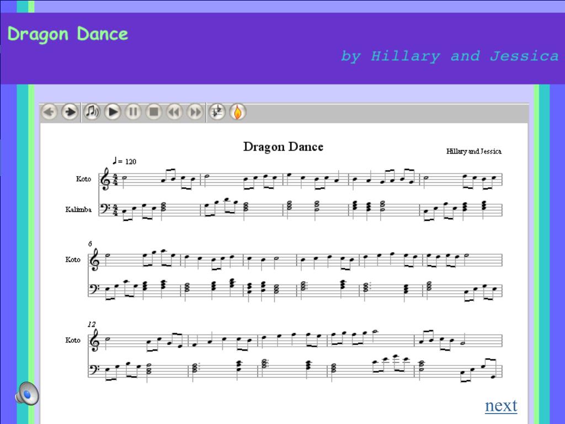Click the transpose flats icon
The width and height of the screenshot is (565, 424).
[x=217, y=112]
